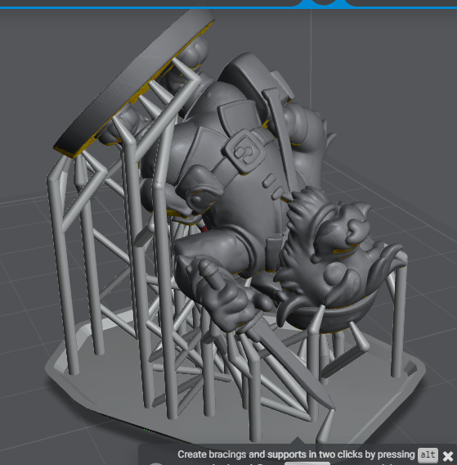Click the 'alt' key badge in the tip

[x=428, y=455]
